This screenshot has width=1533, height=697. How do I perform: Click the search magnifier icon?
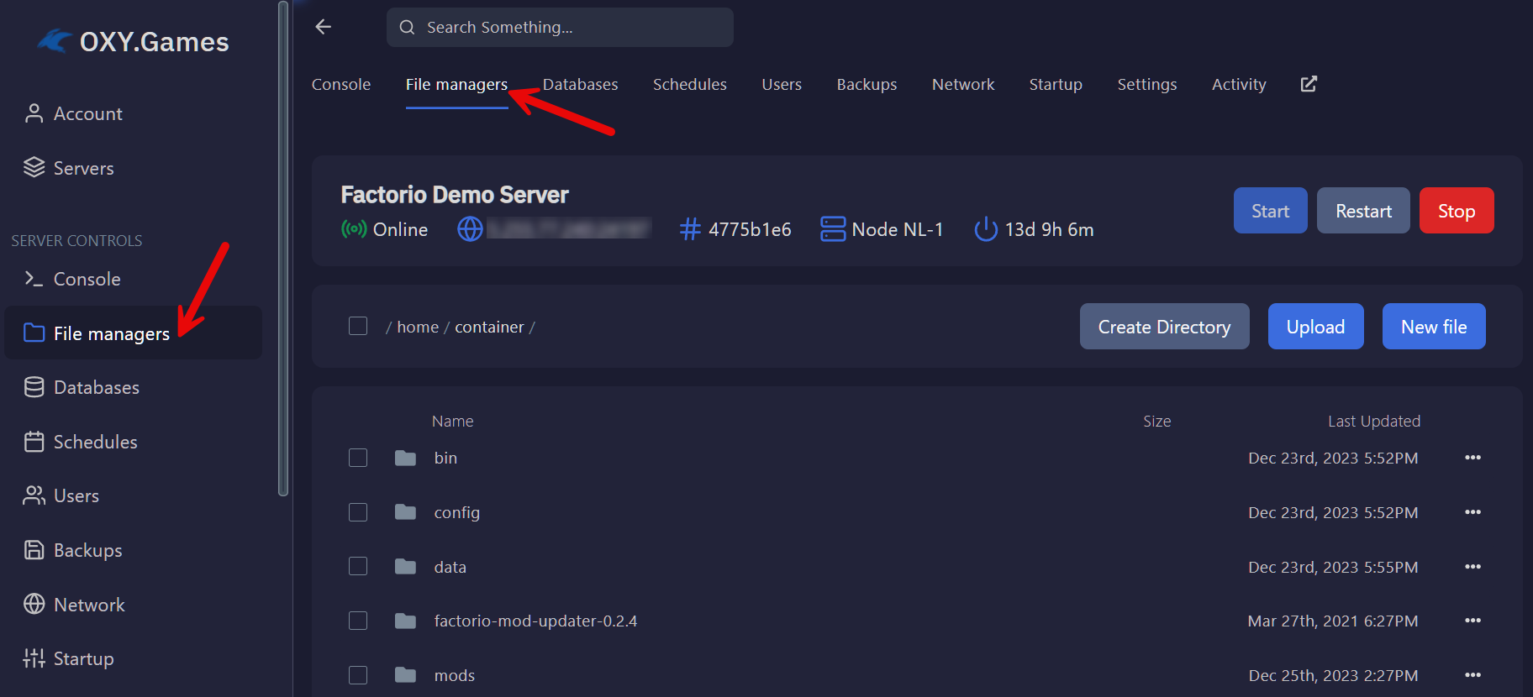point(407,27)
